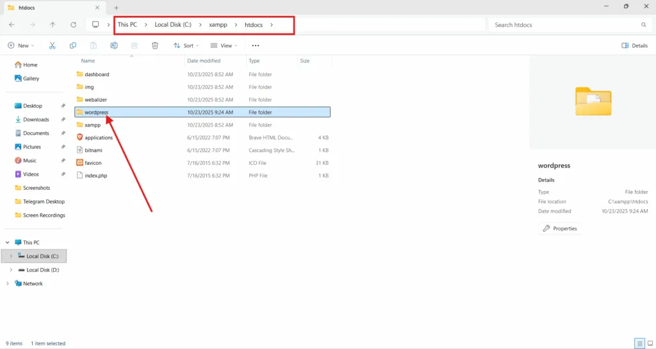Close the htdocs tab
This screenshot has width=656, height=349.
click(97, 8)
